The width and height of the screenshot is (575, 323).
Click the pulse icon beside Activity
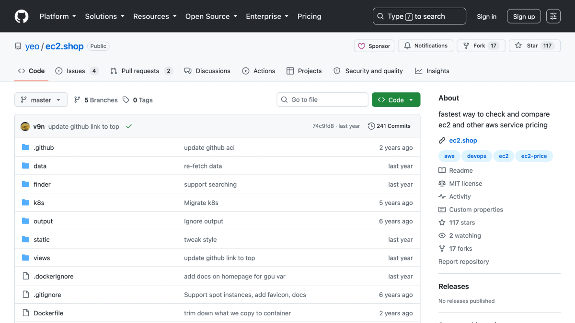pyautogui.click(x=442, y=197)
